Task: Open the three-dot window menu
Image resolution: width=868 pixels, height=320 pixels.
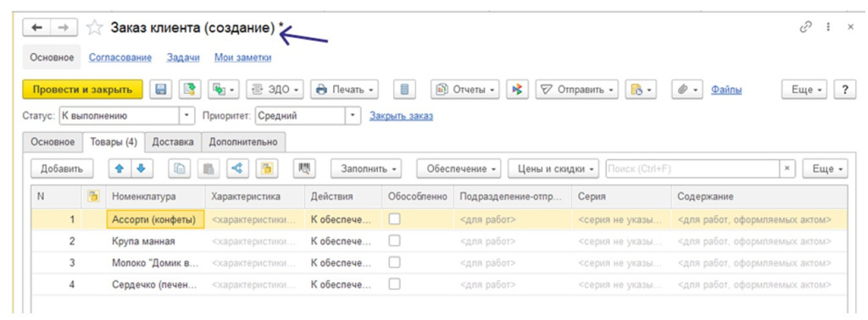Action: tap(828, 27)
